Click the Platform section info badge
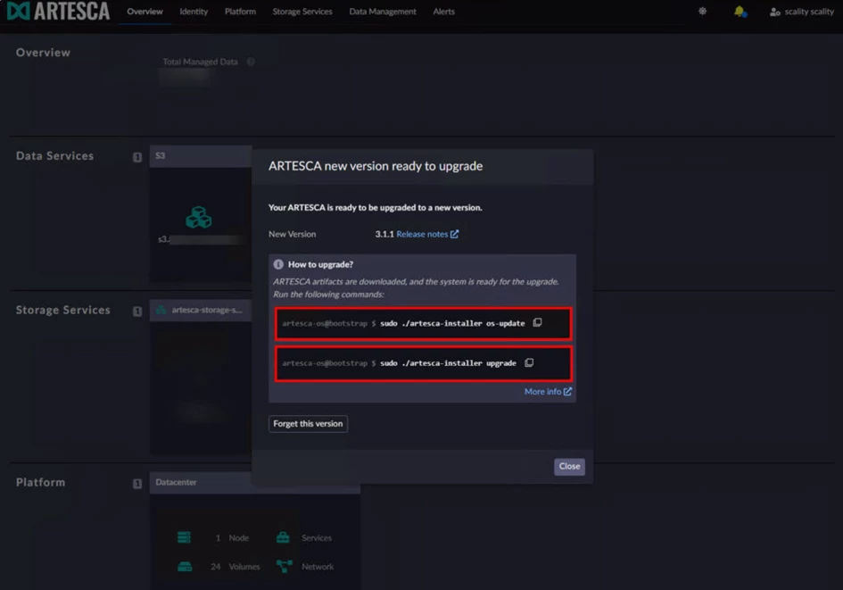The image size is (843, 590). click(x=137, y=484)
